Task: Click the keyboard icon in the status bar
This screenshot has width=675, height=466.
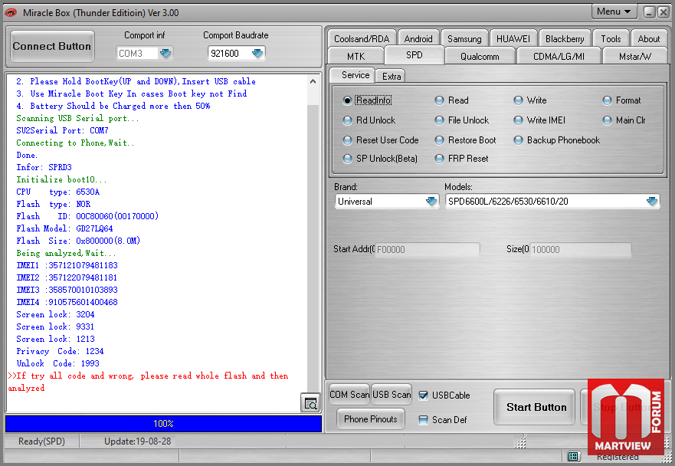Action: pyautogui.click(x=573, y=457)
